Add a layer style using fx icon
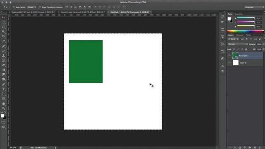This screenshot has height=149, width=265. pyautogui.click(x=235, y=147)
